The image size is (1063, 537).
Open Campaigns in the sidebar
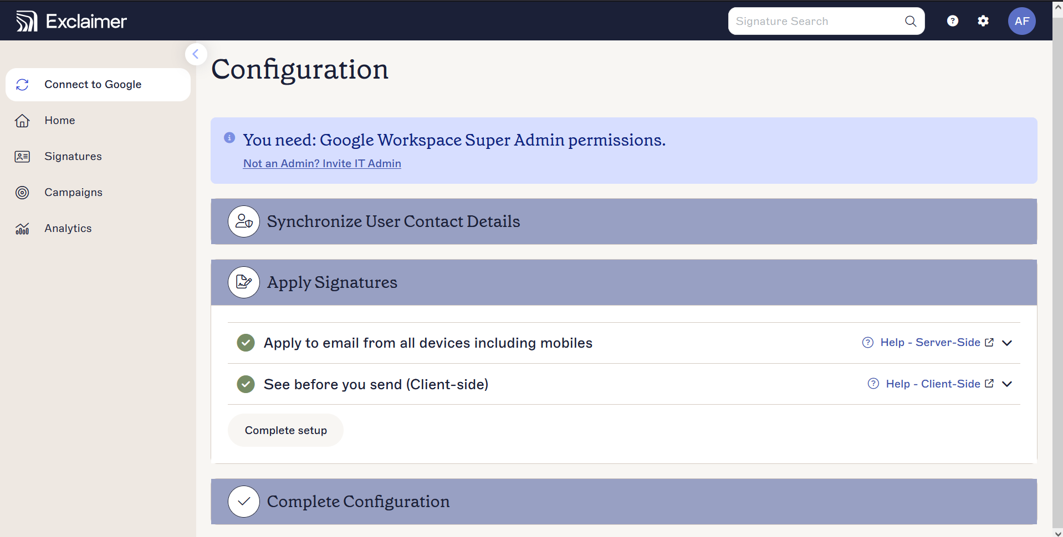[x=73, y=193]
